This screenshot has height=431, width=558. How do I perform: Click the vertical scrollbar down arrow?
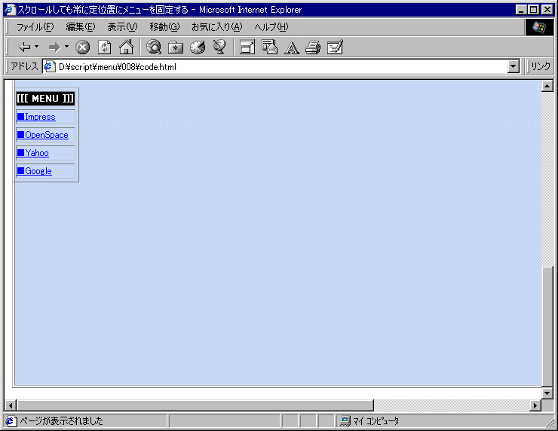click(547, 393)
